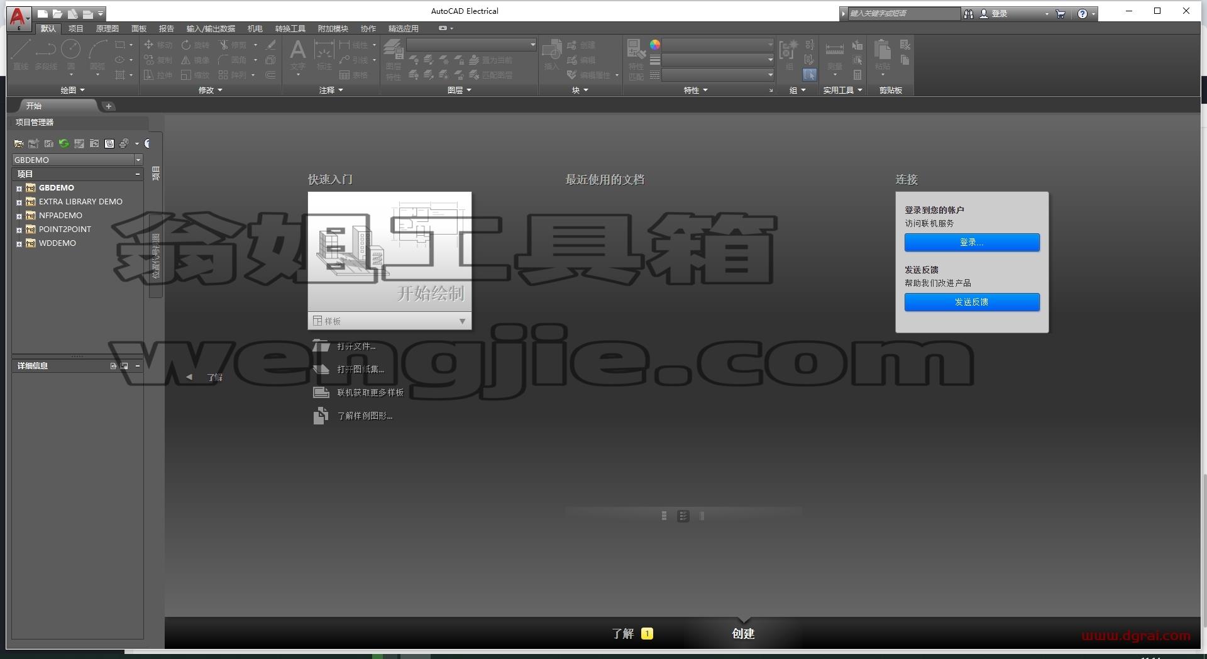The width and height of the screenshot is (1207, 659).
Task: Open the object color dropdown in 特性 panel
Action: point(719,45)
